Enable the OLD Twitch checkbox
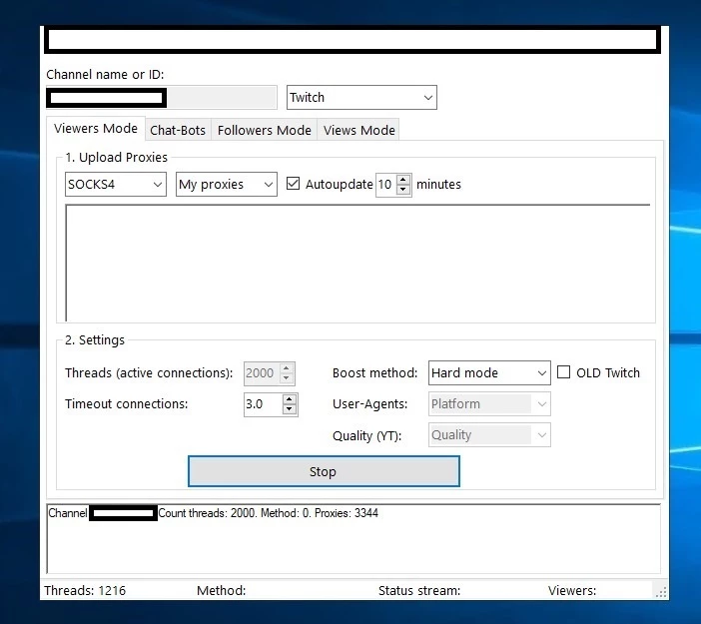This screenshot has width=701, height=624. tap(564, 372)
